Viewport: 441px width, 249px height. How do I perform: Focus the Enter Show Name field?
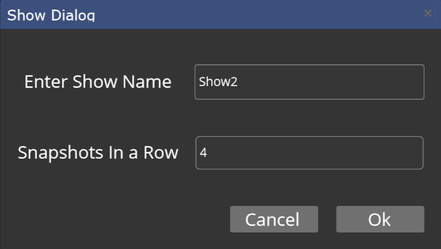pos(310,82)
